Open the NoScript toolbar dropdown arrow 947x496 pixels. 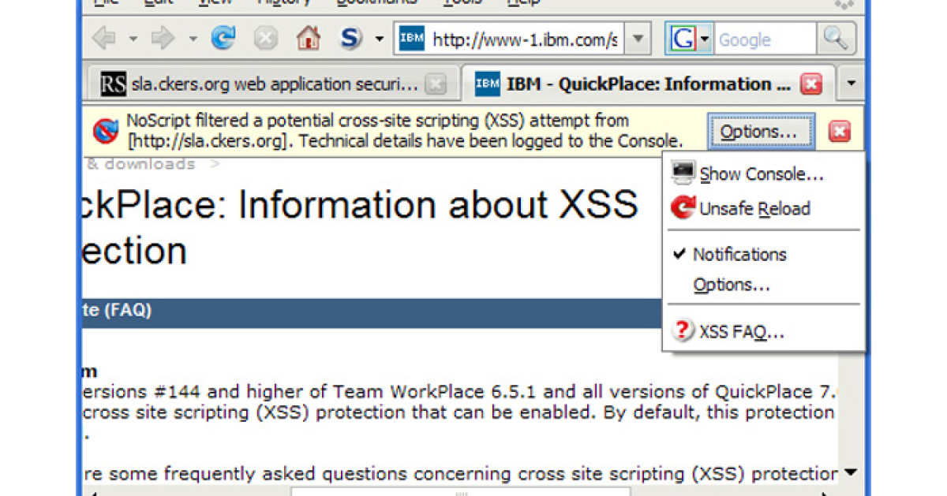tap(380, 39)
